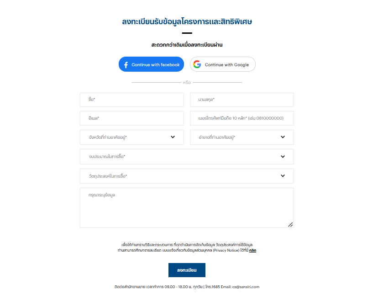
Task: Focus the ชื่อ first name field
Action: (x=132, y=100)
